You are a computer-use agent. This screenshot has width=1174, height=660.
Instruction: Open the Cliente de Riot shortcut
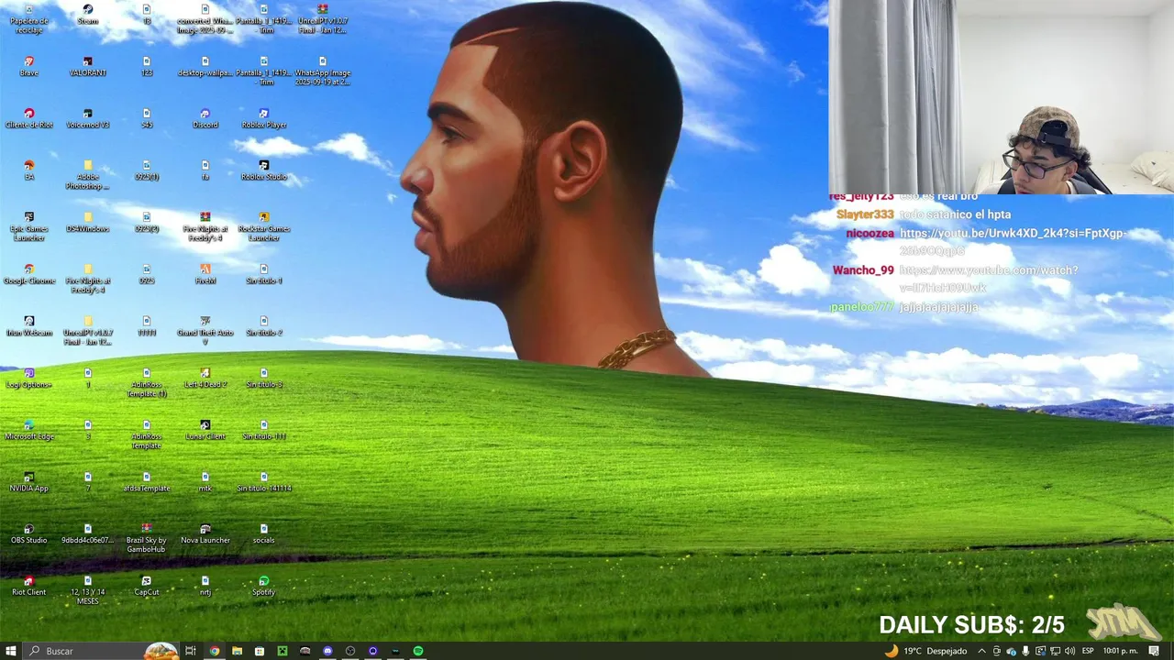[28, 118]
